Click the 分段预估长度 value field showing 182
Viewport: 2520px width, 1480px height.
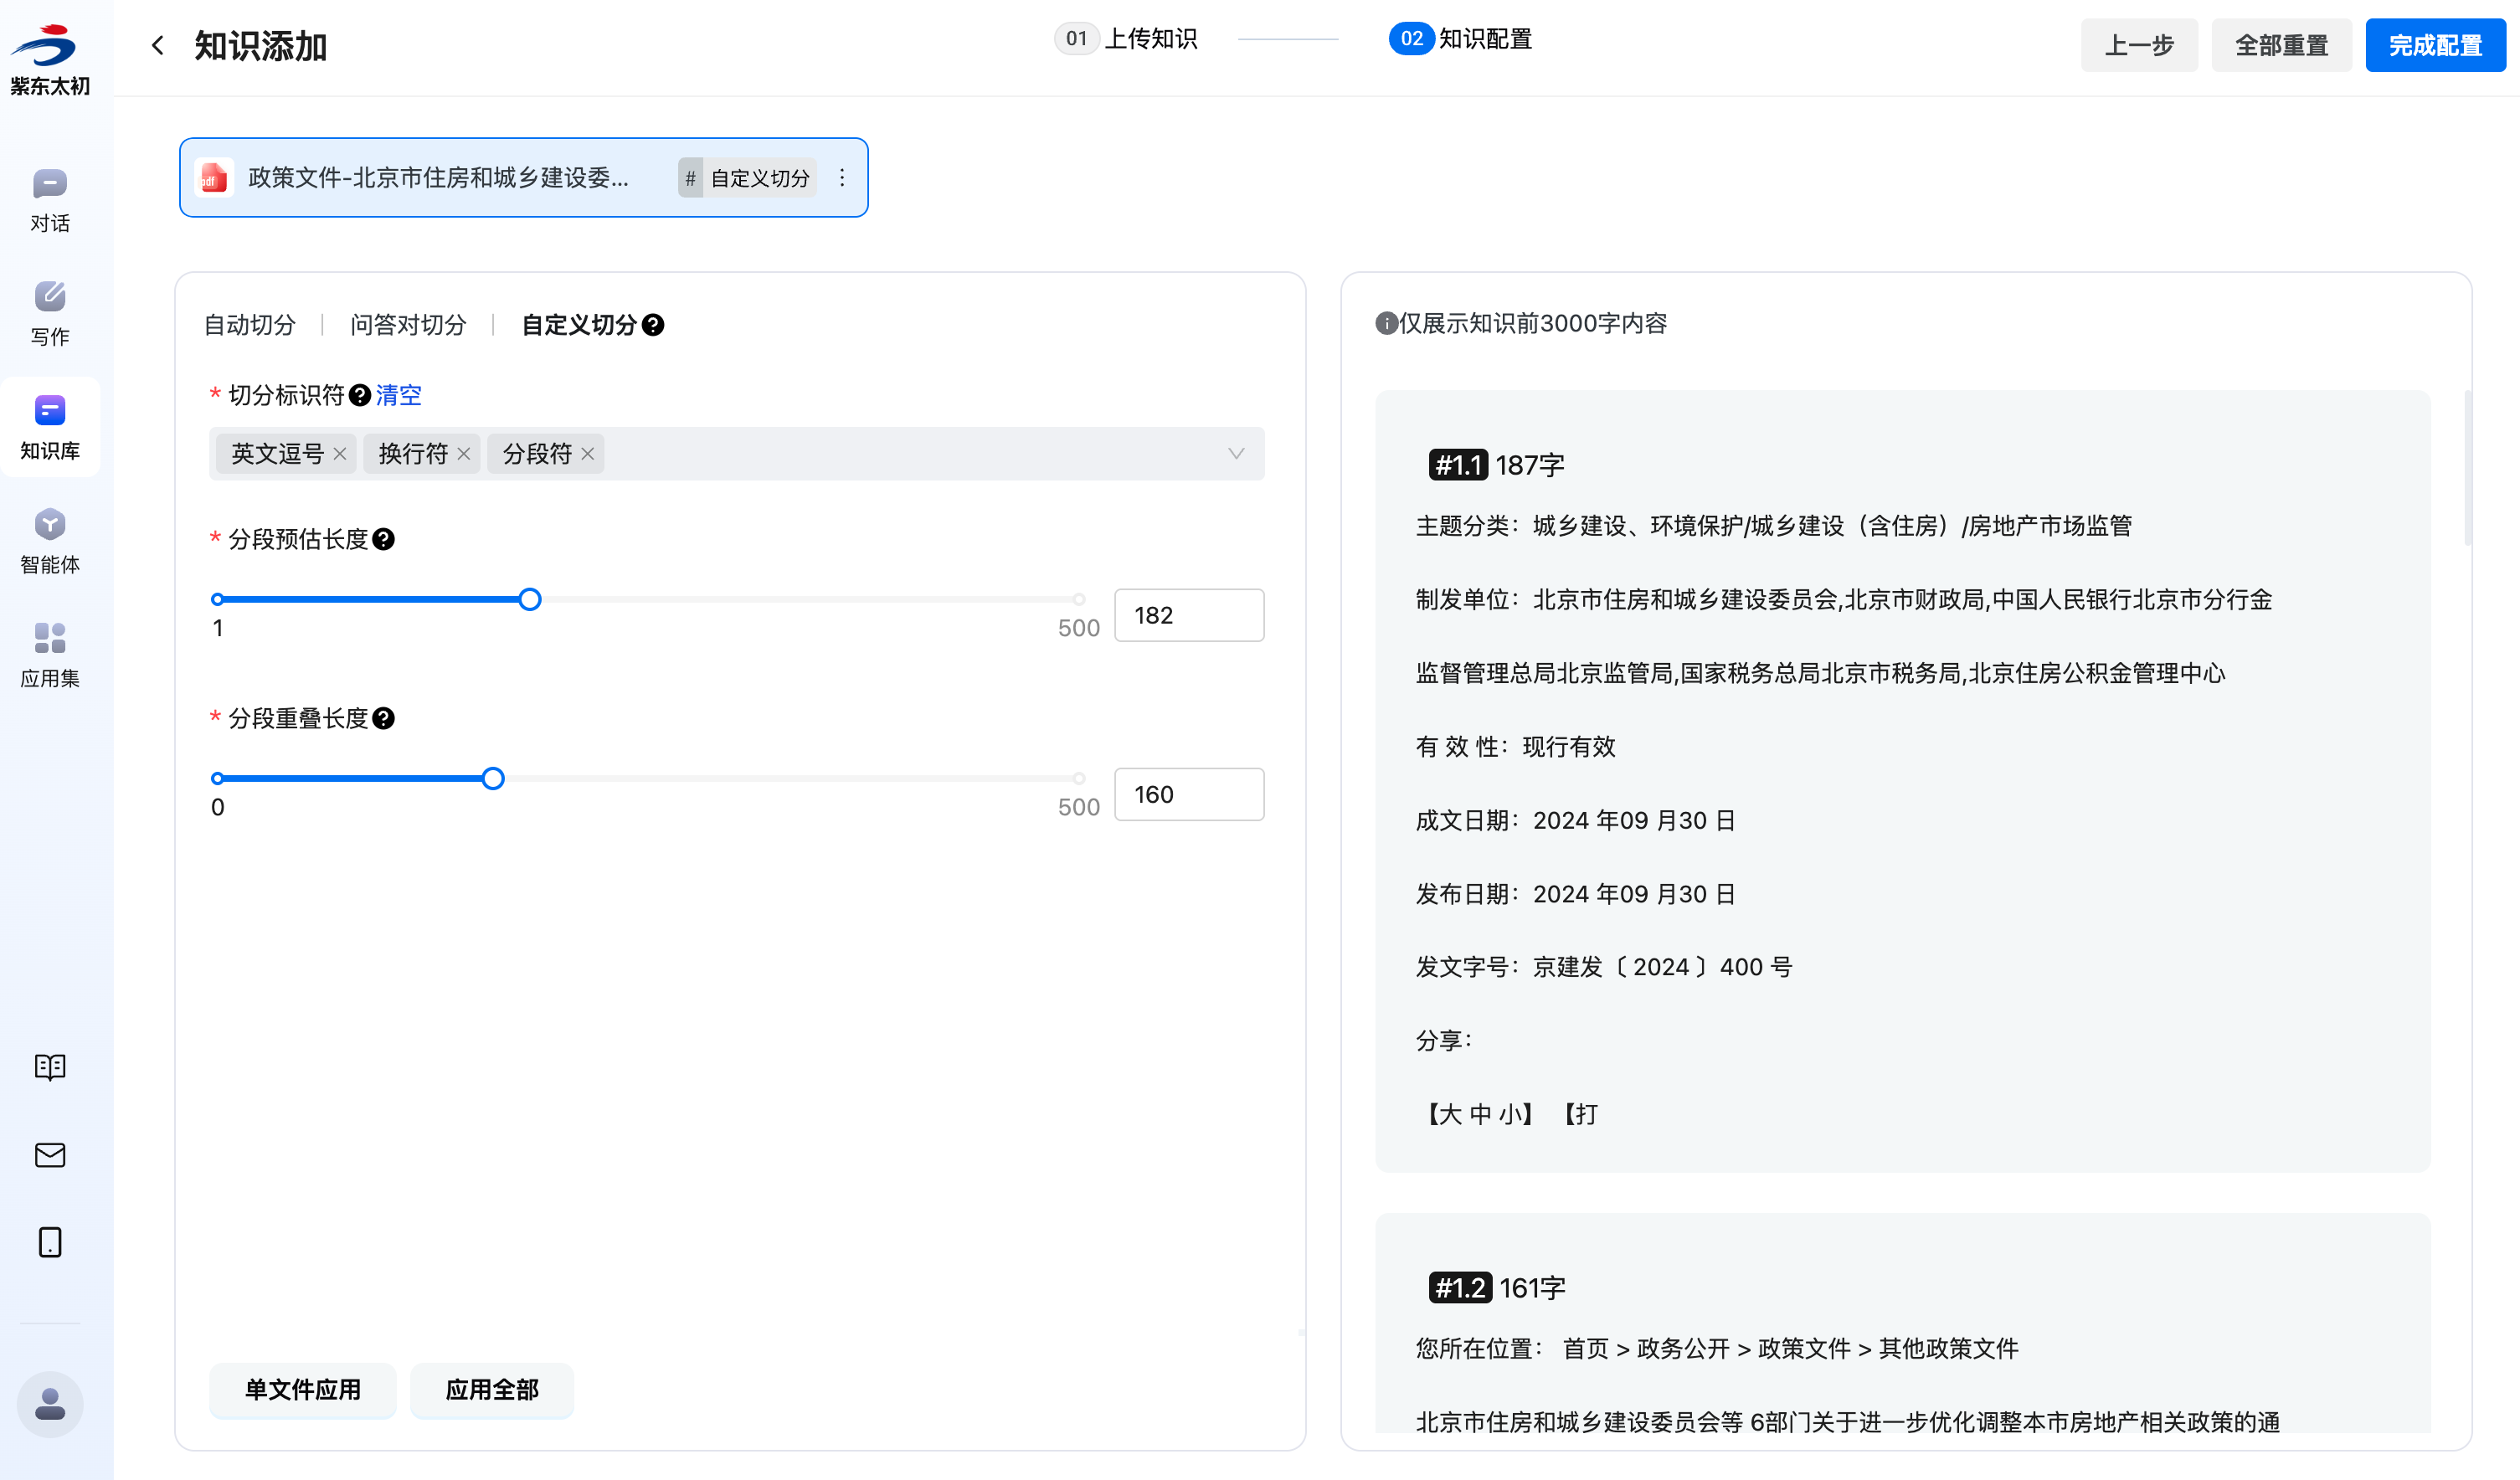[x=1189, y=615]
